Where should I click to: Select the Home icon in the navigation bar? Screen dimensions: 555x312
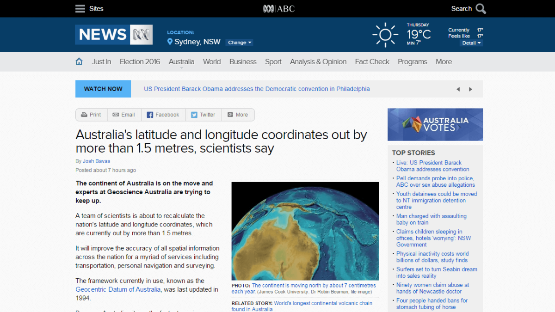tap(79, 61)
